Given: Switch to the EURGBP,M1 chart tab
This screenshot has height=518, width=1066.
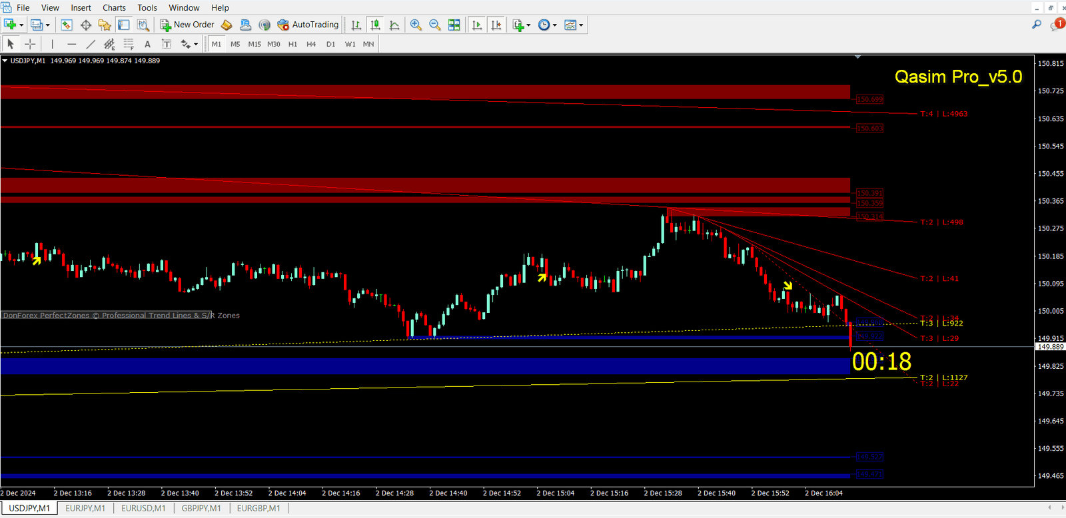Looking at the screenshot, I should (259, 508).
